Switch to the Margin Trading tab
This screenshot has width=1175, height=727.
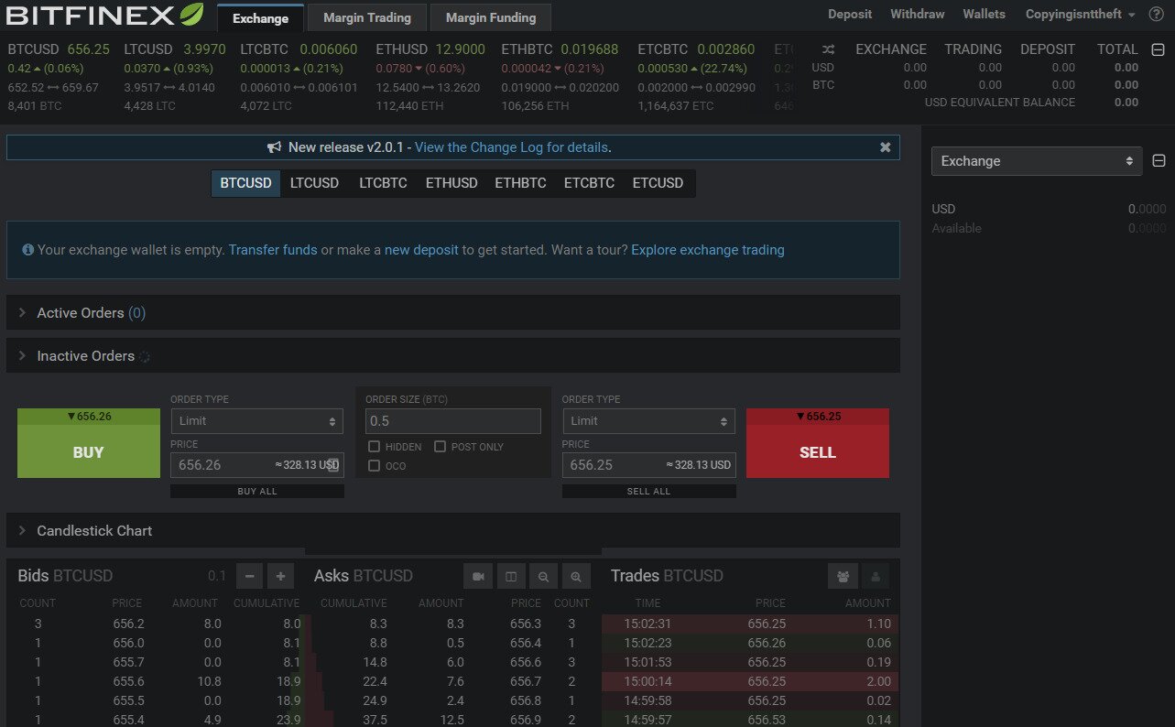367,17
